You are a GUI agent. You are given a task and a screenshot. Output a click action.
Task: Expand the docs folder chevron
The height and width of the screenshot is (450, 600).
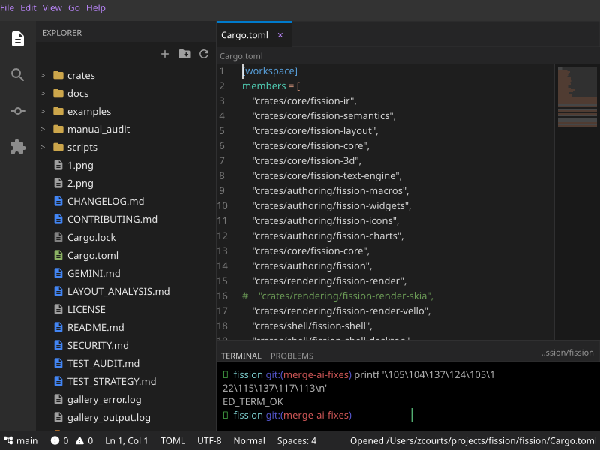pyautogui.click(x=43, y=93)
